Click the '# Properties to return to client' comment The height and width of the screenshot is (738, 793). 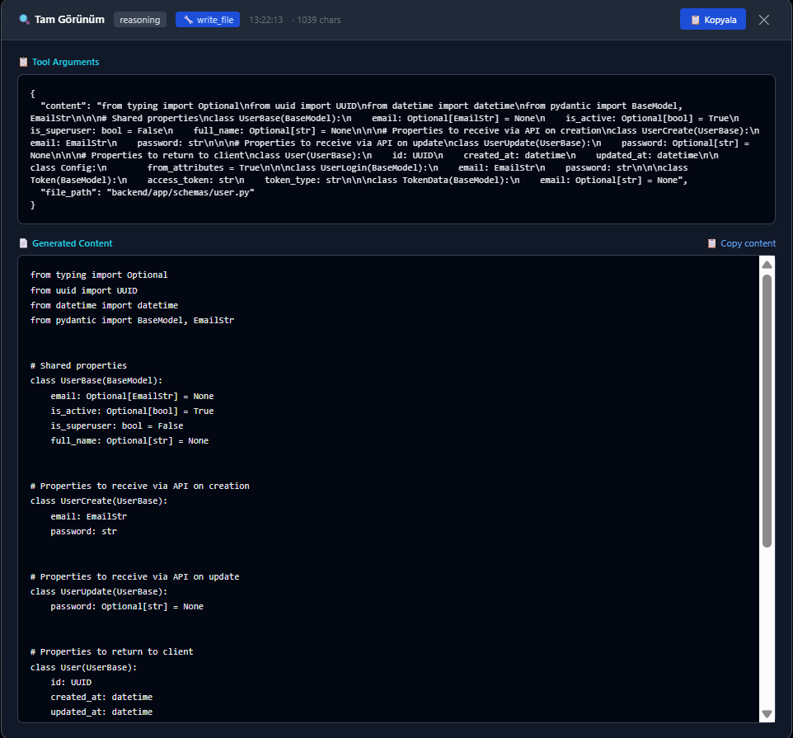(112, 651)
